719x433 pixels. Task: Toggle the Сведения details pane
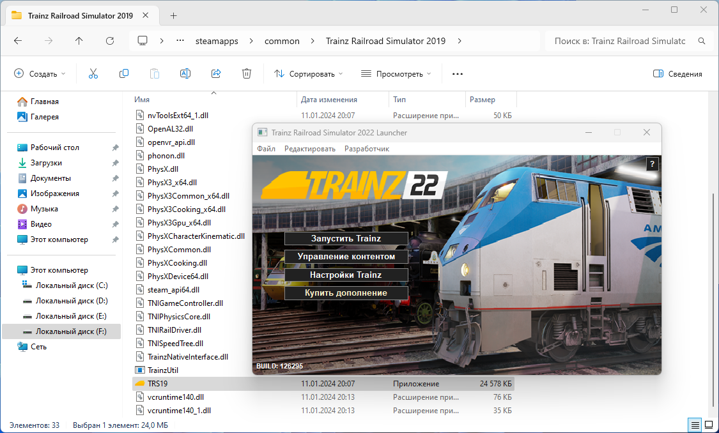677,74
